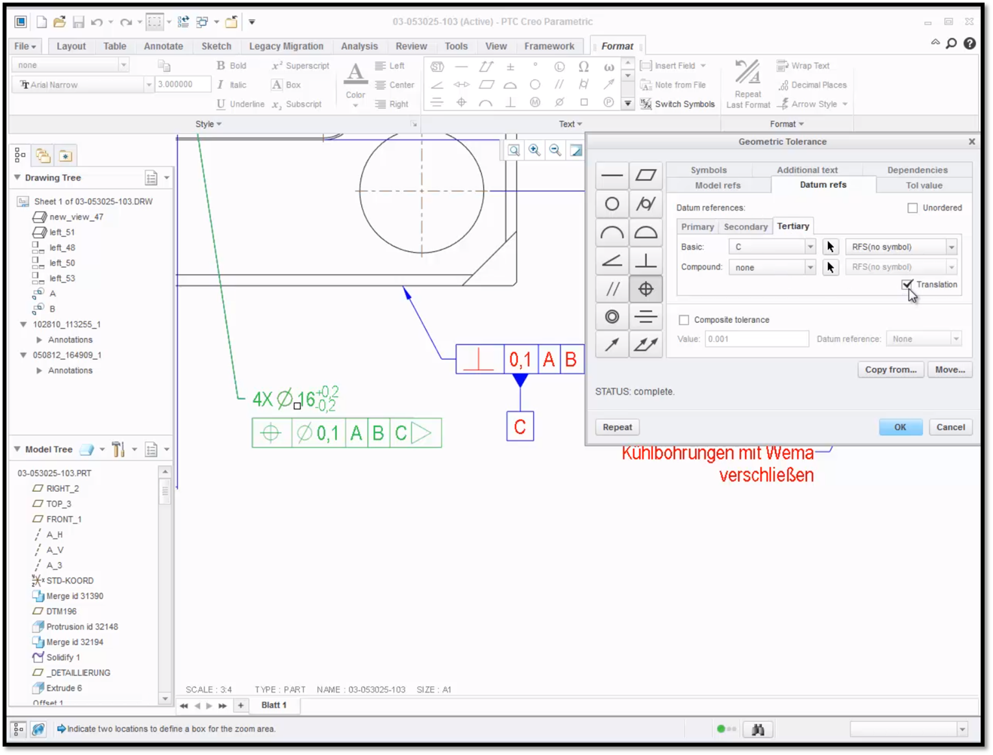Image resolution: width=993 pixels, height=755 pixels.
Task: Click the Refit view icon
Action: [x=514, y=150]
